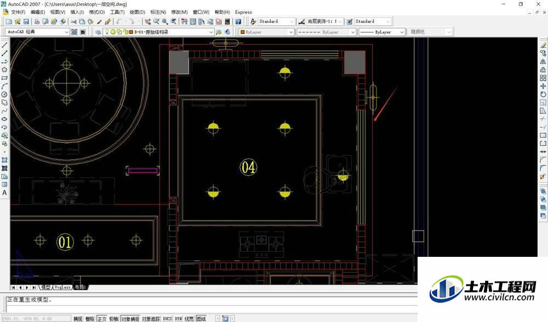Viewport: 548px width, 322px height.
Task: Click the Redo arrow icon
Action: coord(131,22)
